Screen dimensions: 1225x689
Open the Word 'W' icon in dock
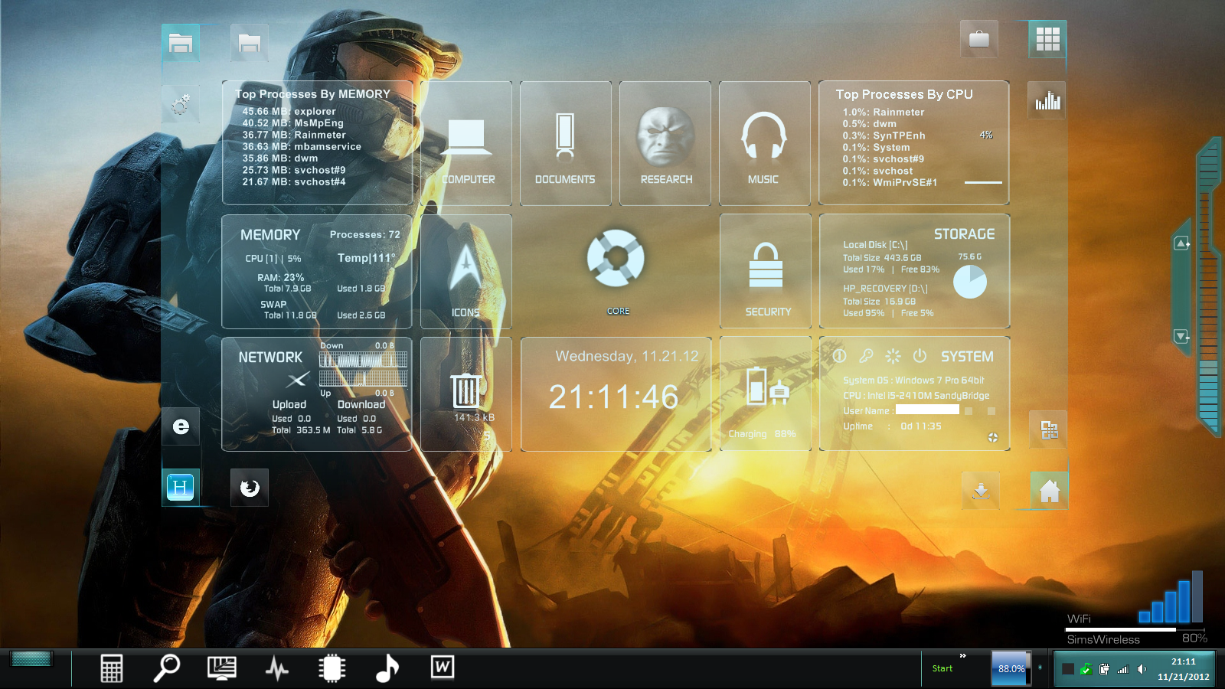pos(443,668)
